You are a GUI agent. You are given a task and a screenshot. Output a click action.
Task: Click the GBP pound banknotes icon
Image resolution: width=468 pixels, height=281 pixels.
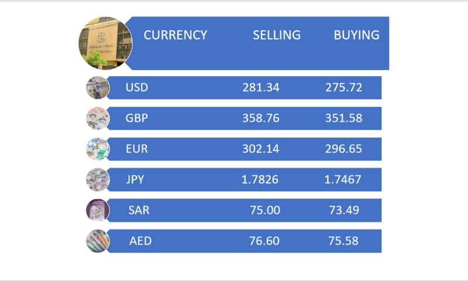[98, 118]
